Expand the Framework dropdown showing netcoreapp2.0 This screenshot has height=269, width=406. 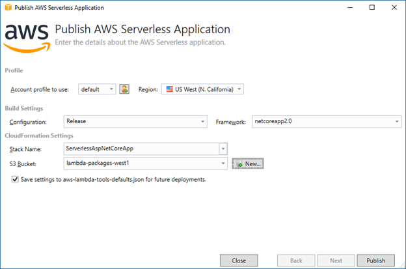[x=327, y=122]
